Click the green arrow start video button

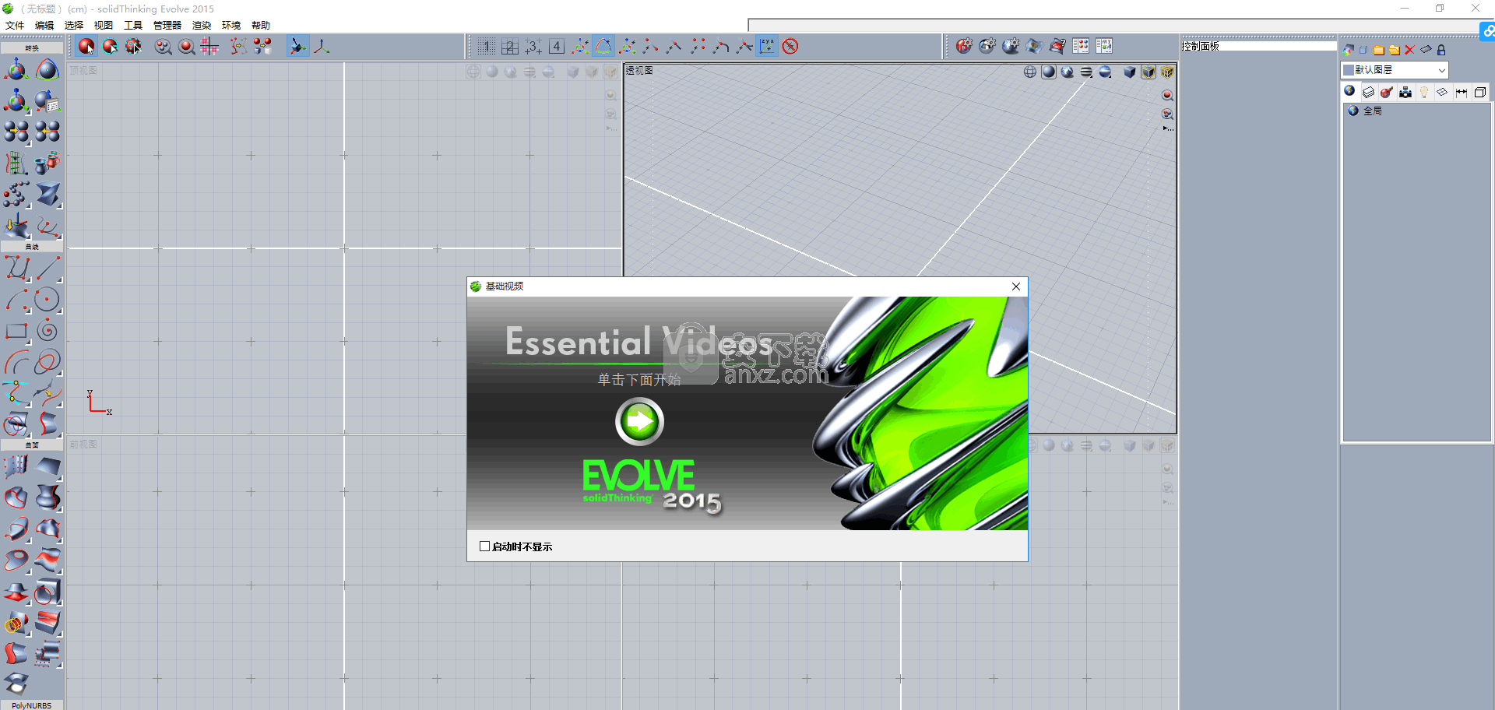[639, 421]
